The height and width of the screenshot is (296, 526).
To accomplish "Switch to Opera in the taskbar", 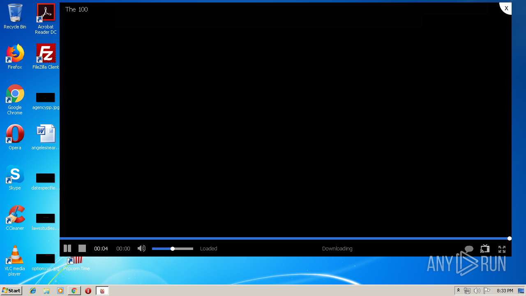I will [88, 291].
